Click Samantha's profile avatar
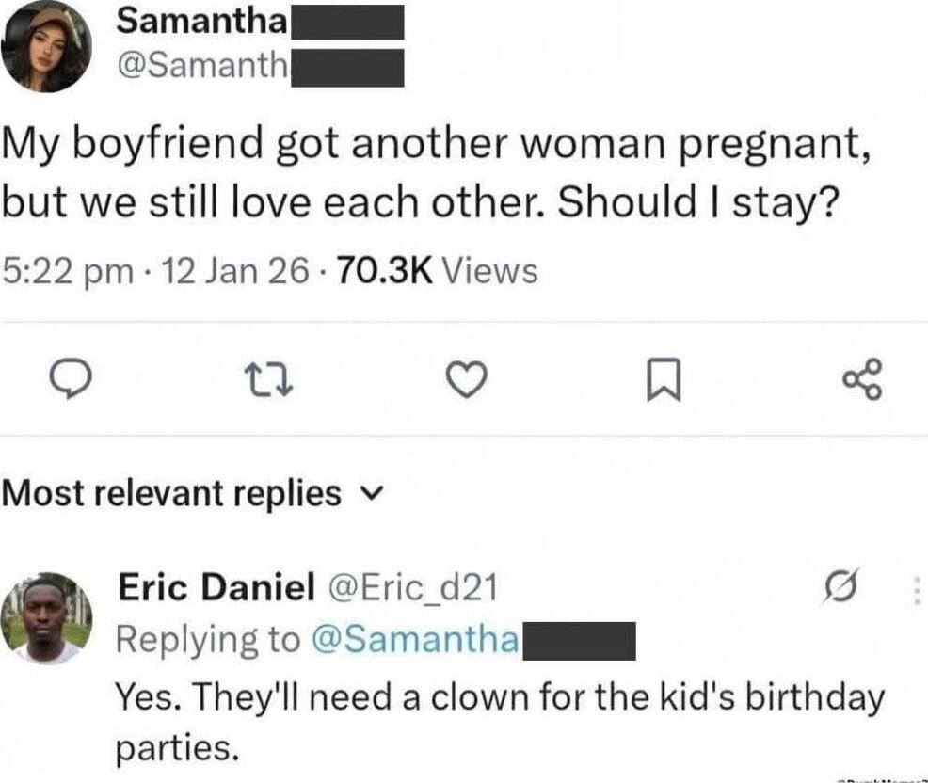Viewport: 928px width, 783px height. pos(47,45)
